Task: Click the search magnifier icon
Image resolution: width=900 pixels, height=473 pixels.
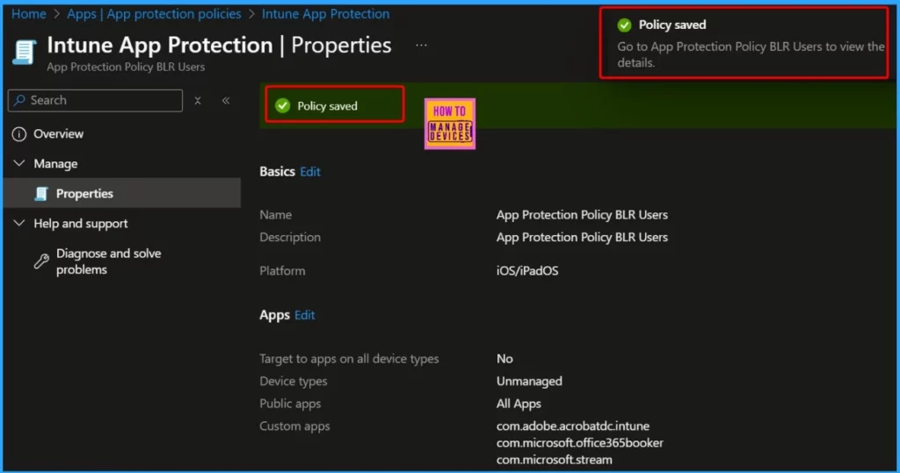Action: 19,100
